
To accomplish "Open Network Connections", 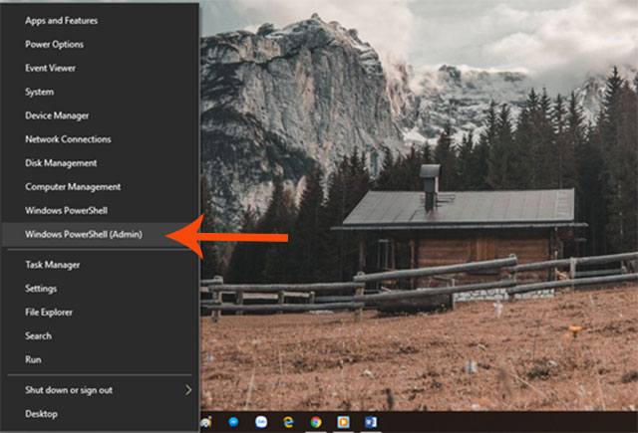I will [100, 139].
